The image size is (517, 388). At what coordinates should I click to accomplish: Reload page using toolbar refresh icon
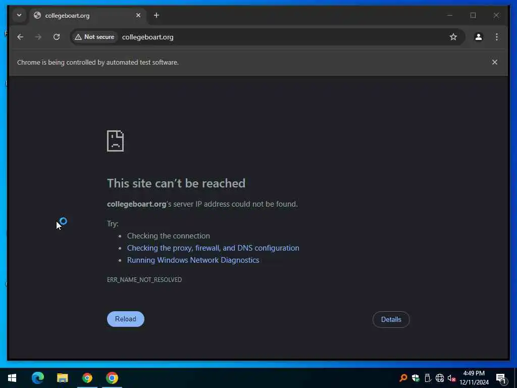click(x=57, y=37)
